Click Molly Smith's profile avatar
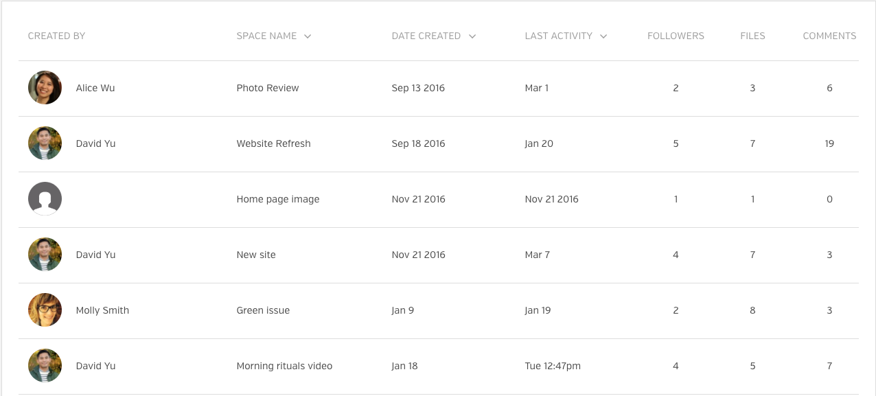 click(45, 310)
